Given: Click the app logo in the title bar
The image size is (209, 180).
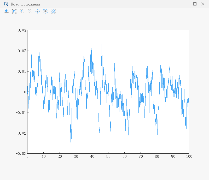Looking at the screenshot, I should point(6,4).
